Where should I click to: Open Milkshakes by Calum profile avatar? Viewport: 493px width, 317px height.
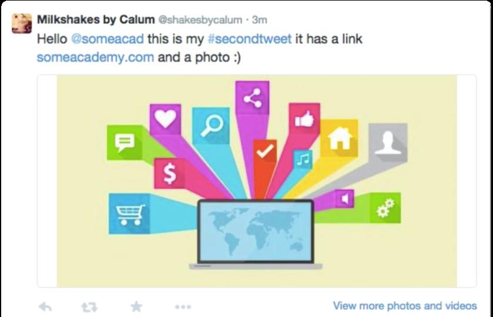click(x=22, y=23)
